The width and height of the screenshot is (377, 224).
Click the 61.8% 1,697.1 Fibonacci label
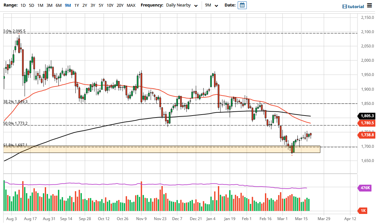click(15, 145)
